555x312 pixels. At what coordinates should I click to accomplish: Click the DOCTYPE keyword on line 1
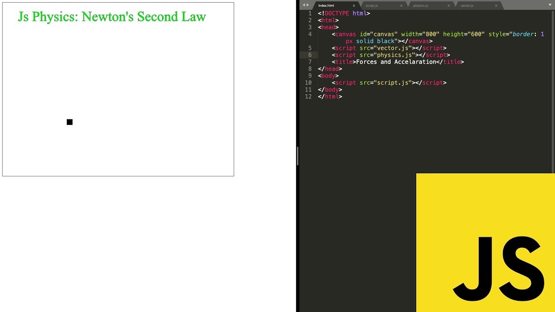click(337, 13)
